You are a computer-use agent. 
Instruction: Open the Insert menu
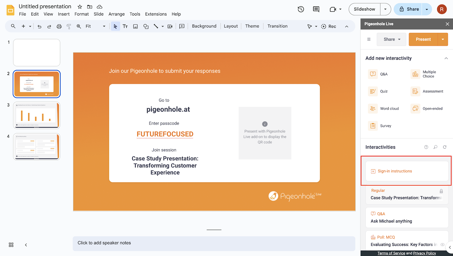pos(64,14)
